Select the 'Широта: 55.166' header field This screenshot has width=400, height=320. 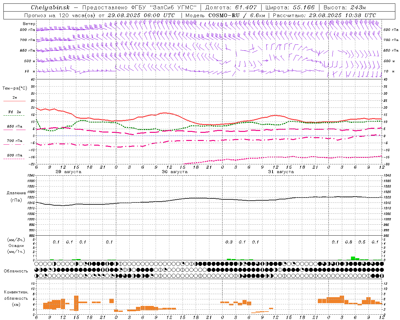(x=290, y=7)
